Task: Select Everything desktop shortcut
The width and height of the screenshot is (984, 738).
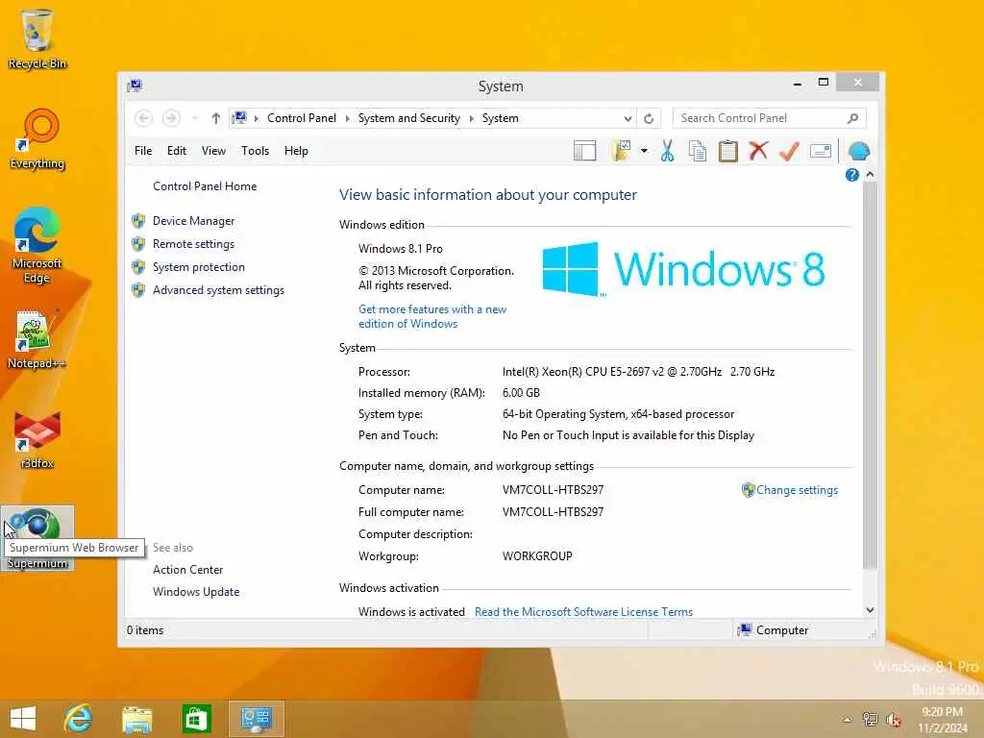Action: 37,139
